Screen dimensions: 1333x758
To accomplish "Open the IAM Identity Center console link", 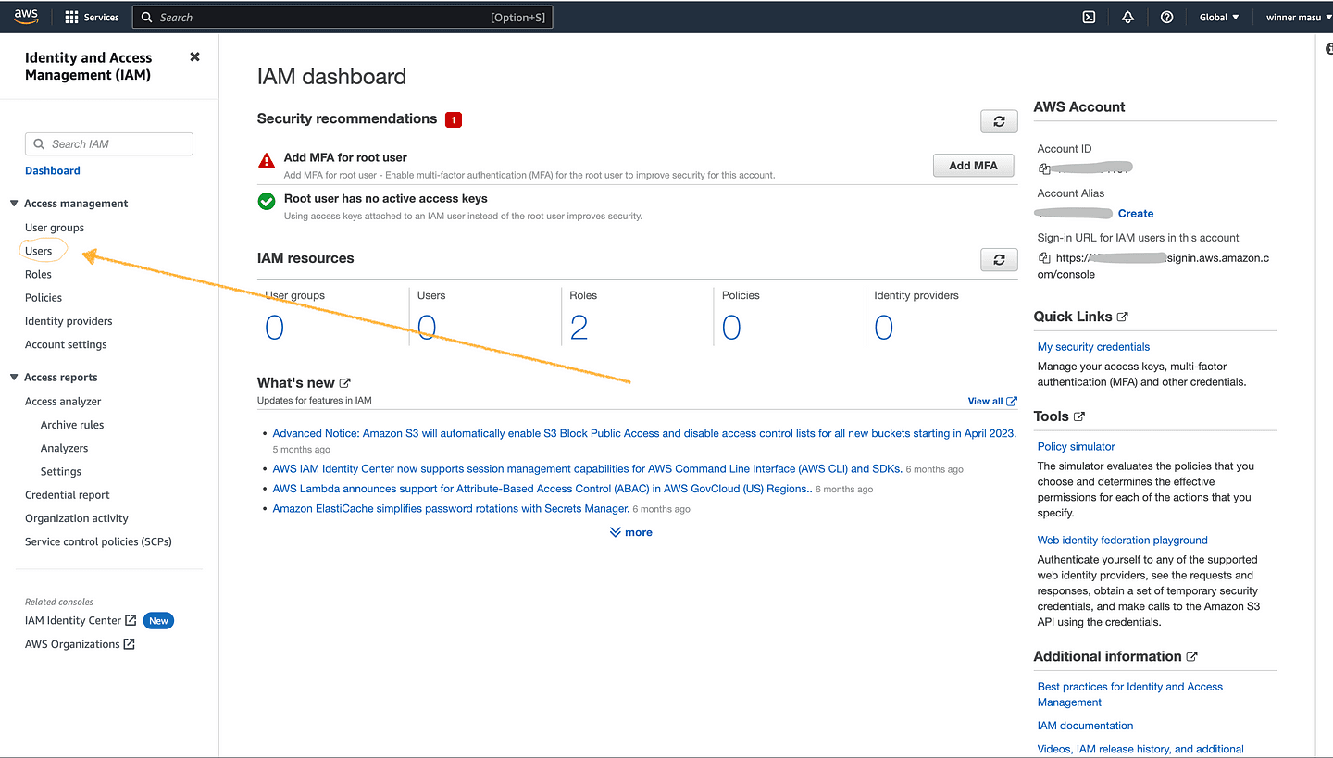I will (x=73, y=620).
